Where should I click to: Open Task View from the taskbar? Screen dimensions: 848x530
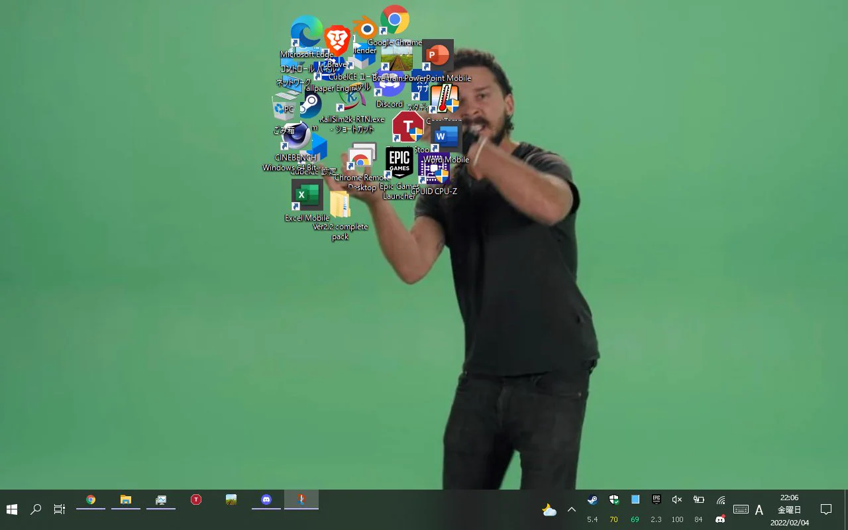tap(60, 509)
